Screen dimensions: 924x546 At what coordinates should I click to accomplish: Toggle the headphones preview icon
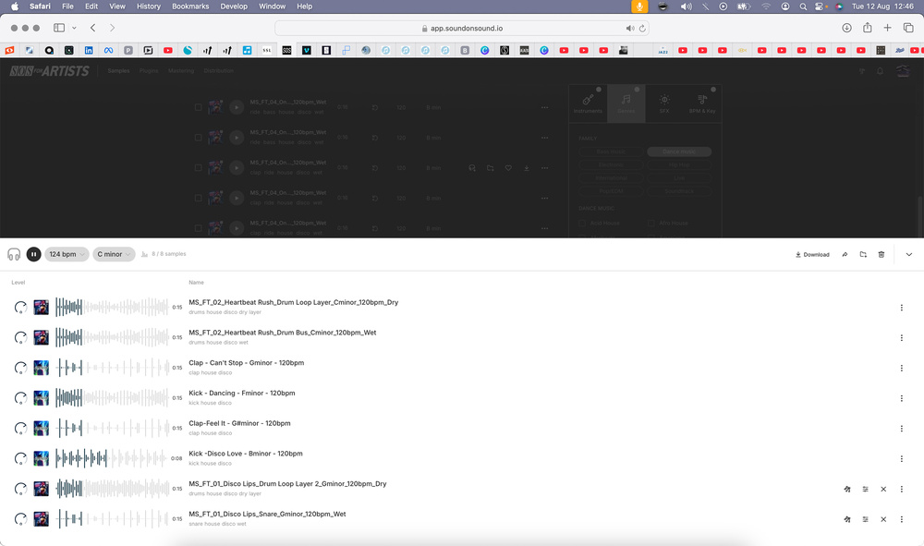pyautogui.click(x=14, y=254)
